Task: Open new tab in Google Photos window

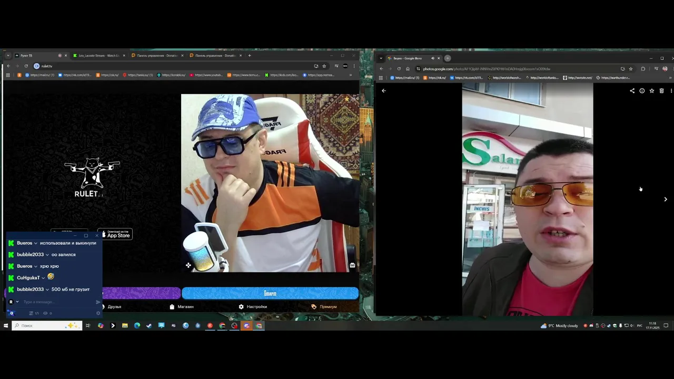Action: [448, 58]
